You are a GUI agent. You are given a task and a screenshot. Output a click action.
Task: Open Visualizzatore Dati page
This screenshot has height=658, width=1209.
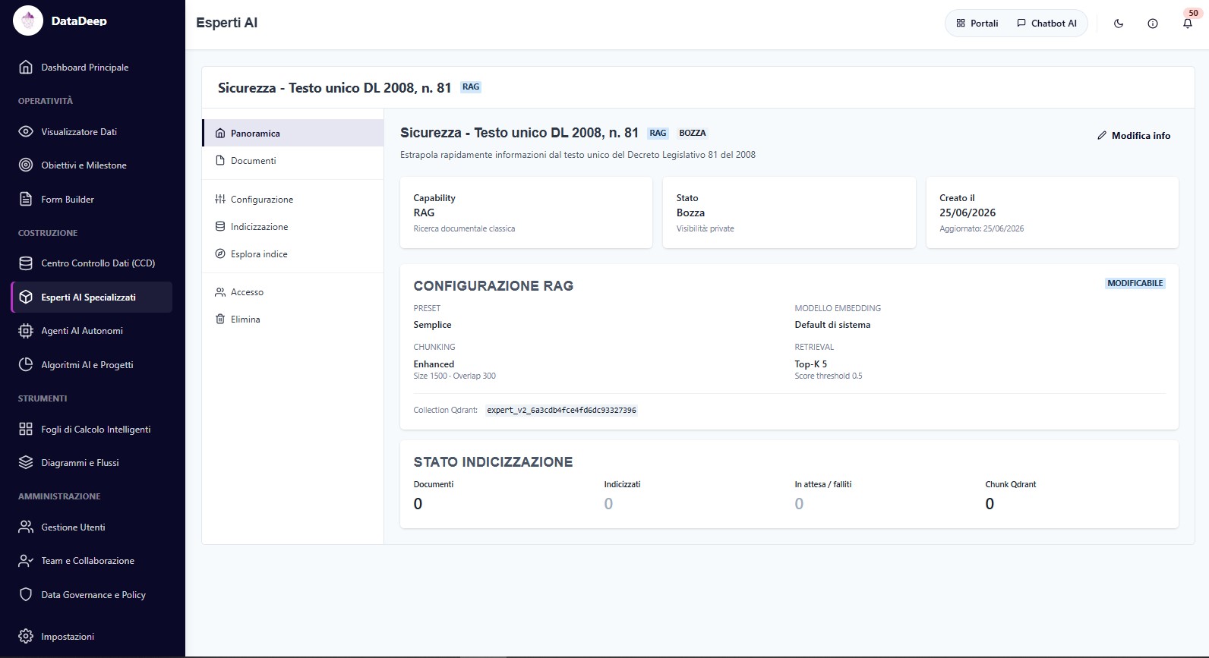click(92, 131)
